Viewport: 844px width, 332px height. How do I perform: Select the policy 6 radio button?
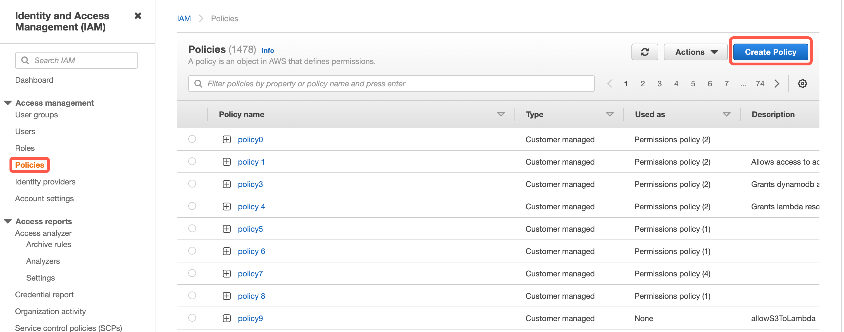coord(192,251)
